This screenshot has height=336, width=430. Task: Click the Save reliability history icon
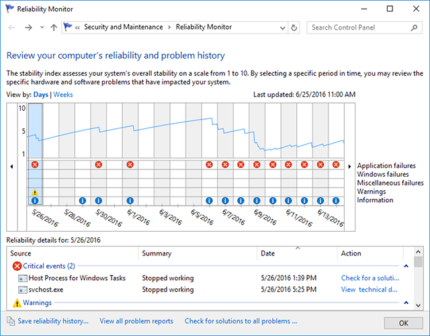point(11,321)
